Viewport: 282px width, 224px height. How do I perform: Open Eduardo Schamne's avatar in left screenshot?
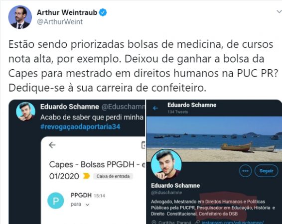[25, 112]
